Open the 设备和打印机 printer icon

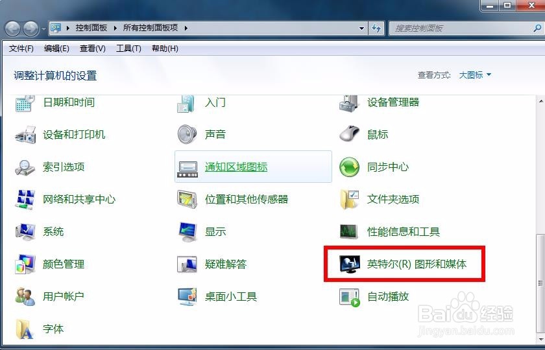25,134
